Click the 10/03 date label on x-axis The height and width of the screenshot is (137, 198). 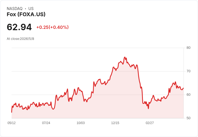tap(81, 123)
